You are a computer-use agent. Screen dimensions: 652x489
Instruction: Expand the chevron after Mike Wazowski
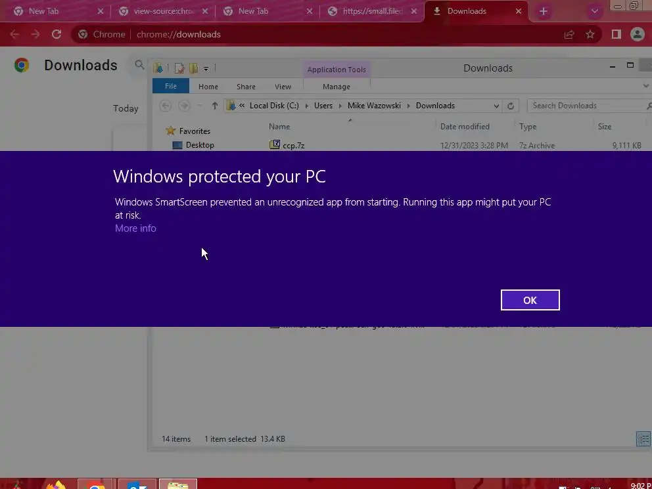(x=408, y=106)
